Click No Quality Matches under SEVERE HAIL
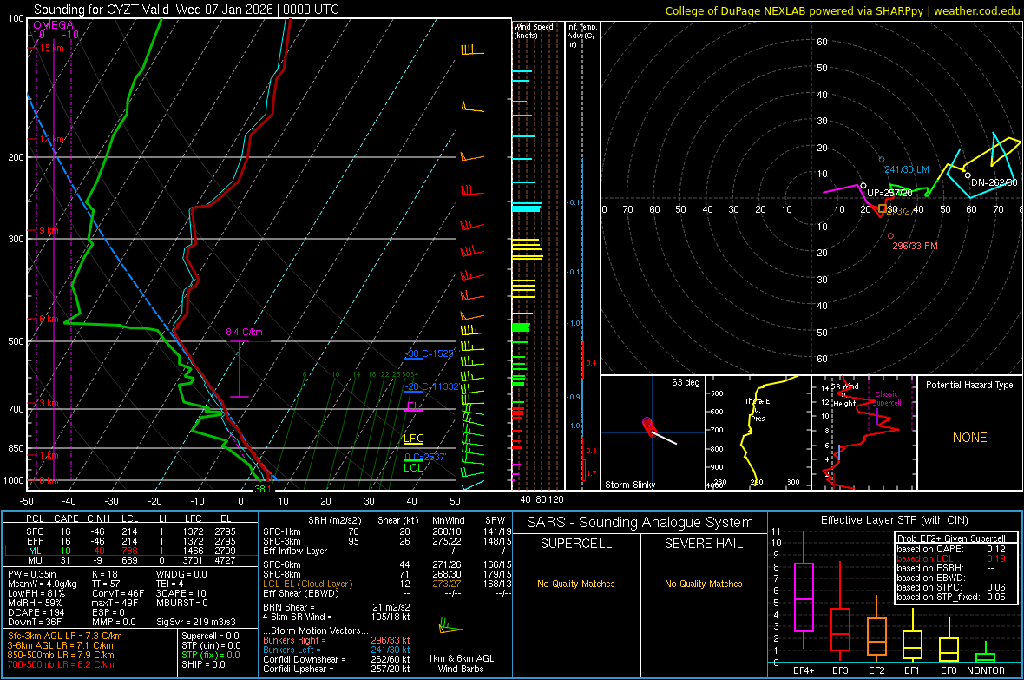This screenshot has height=680, width=1024. point(703,584)
